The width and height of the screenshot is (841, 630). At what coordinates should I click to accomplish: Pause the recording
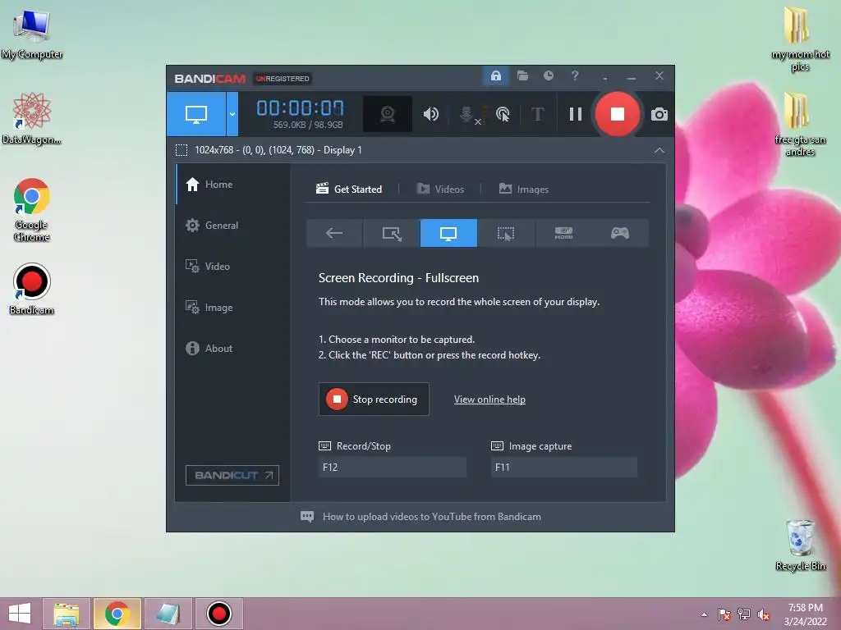coord(576,114)
